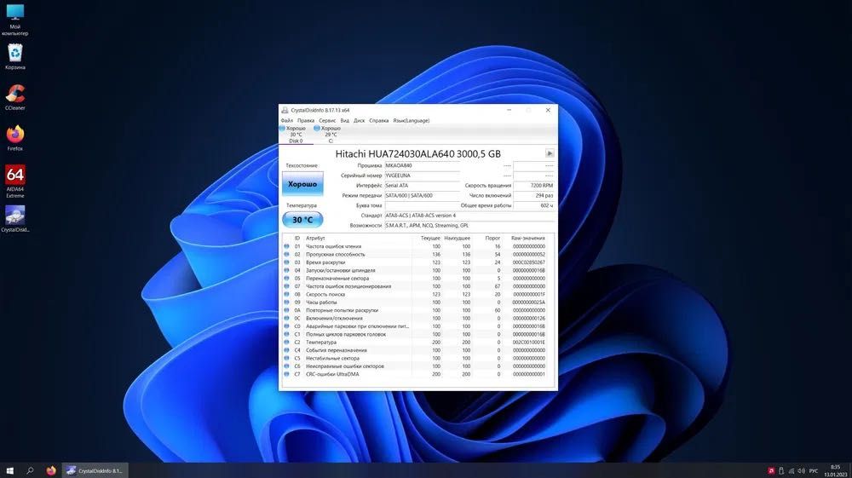Select row C7 CRC-ошибки UltraDMA
Viewport: 852px width, 478px height.
tap(417, 374)
